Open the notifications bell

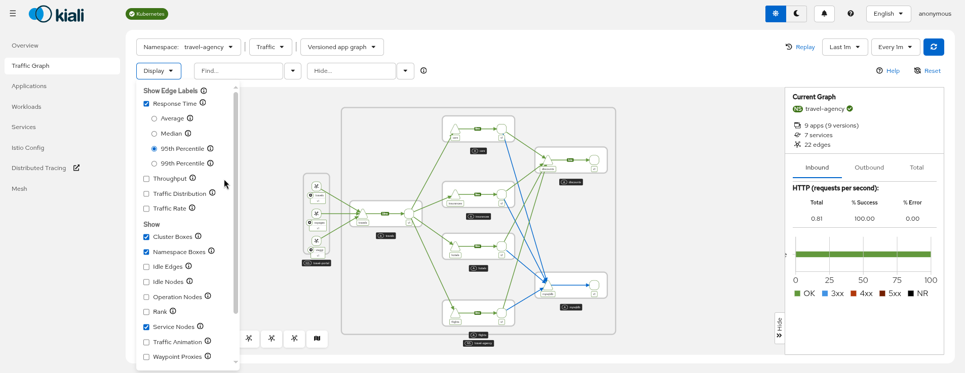[x=824, y=14]
